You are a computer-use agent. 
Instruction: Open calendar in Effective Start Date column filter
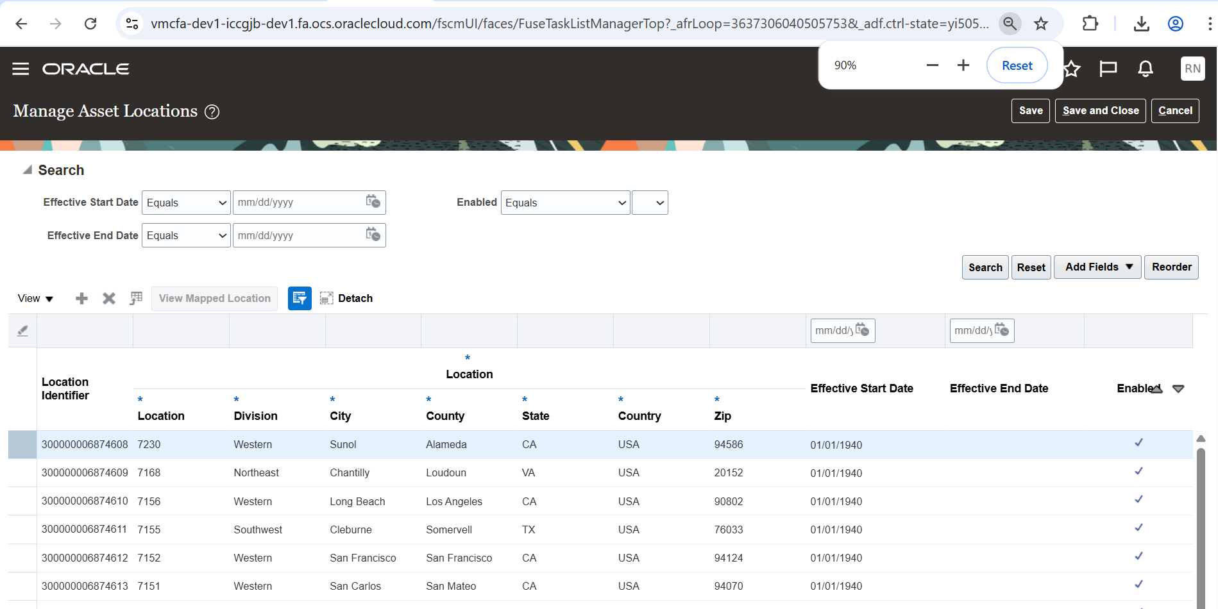pos(863,330)
